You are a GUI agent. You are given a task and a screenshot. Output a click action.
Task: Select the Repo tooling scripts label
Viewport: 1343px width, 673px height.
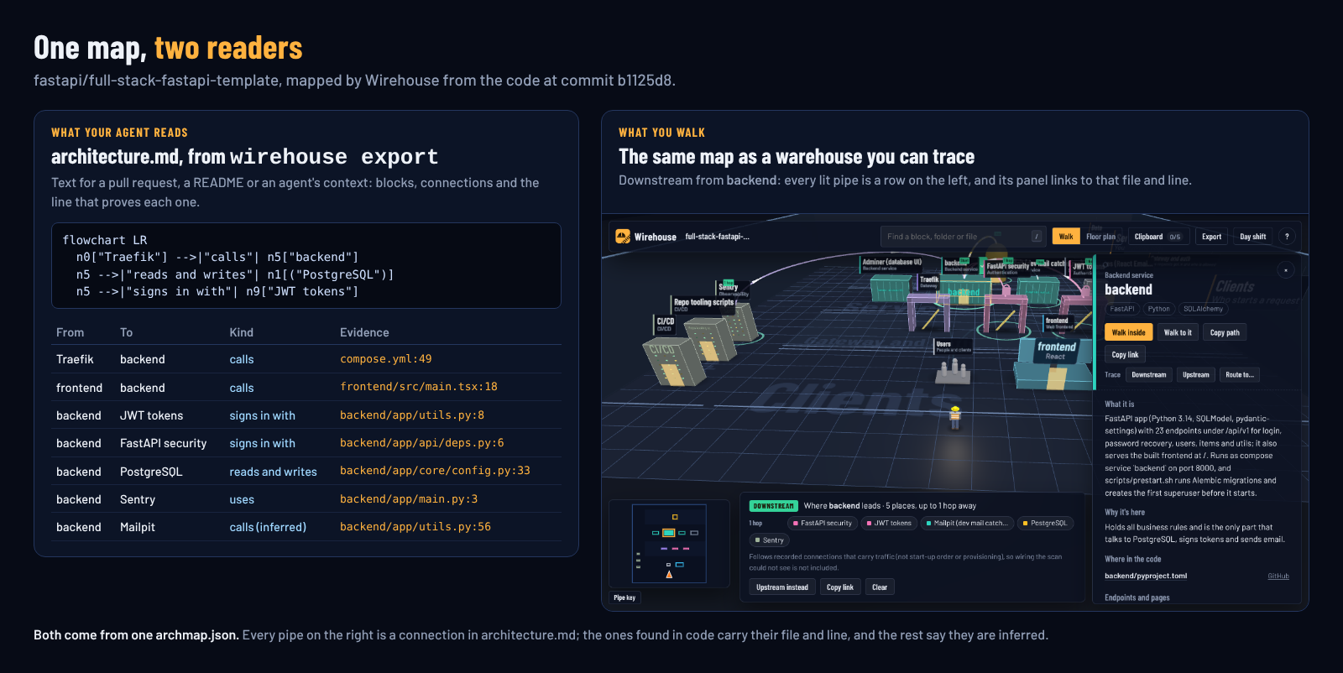703,304
